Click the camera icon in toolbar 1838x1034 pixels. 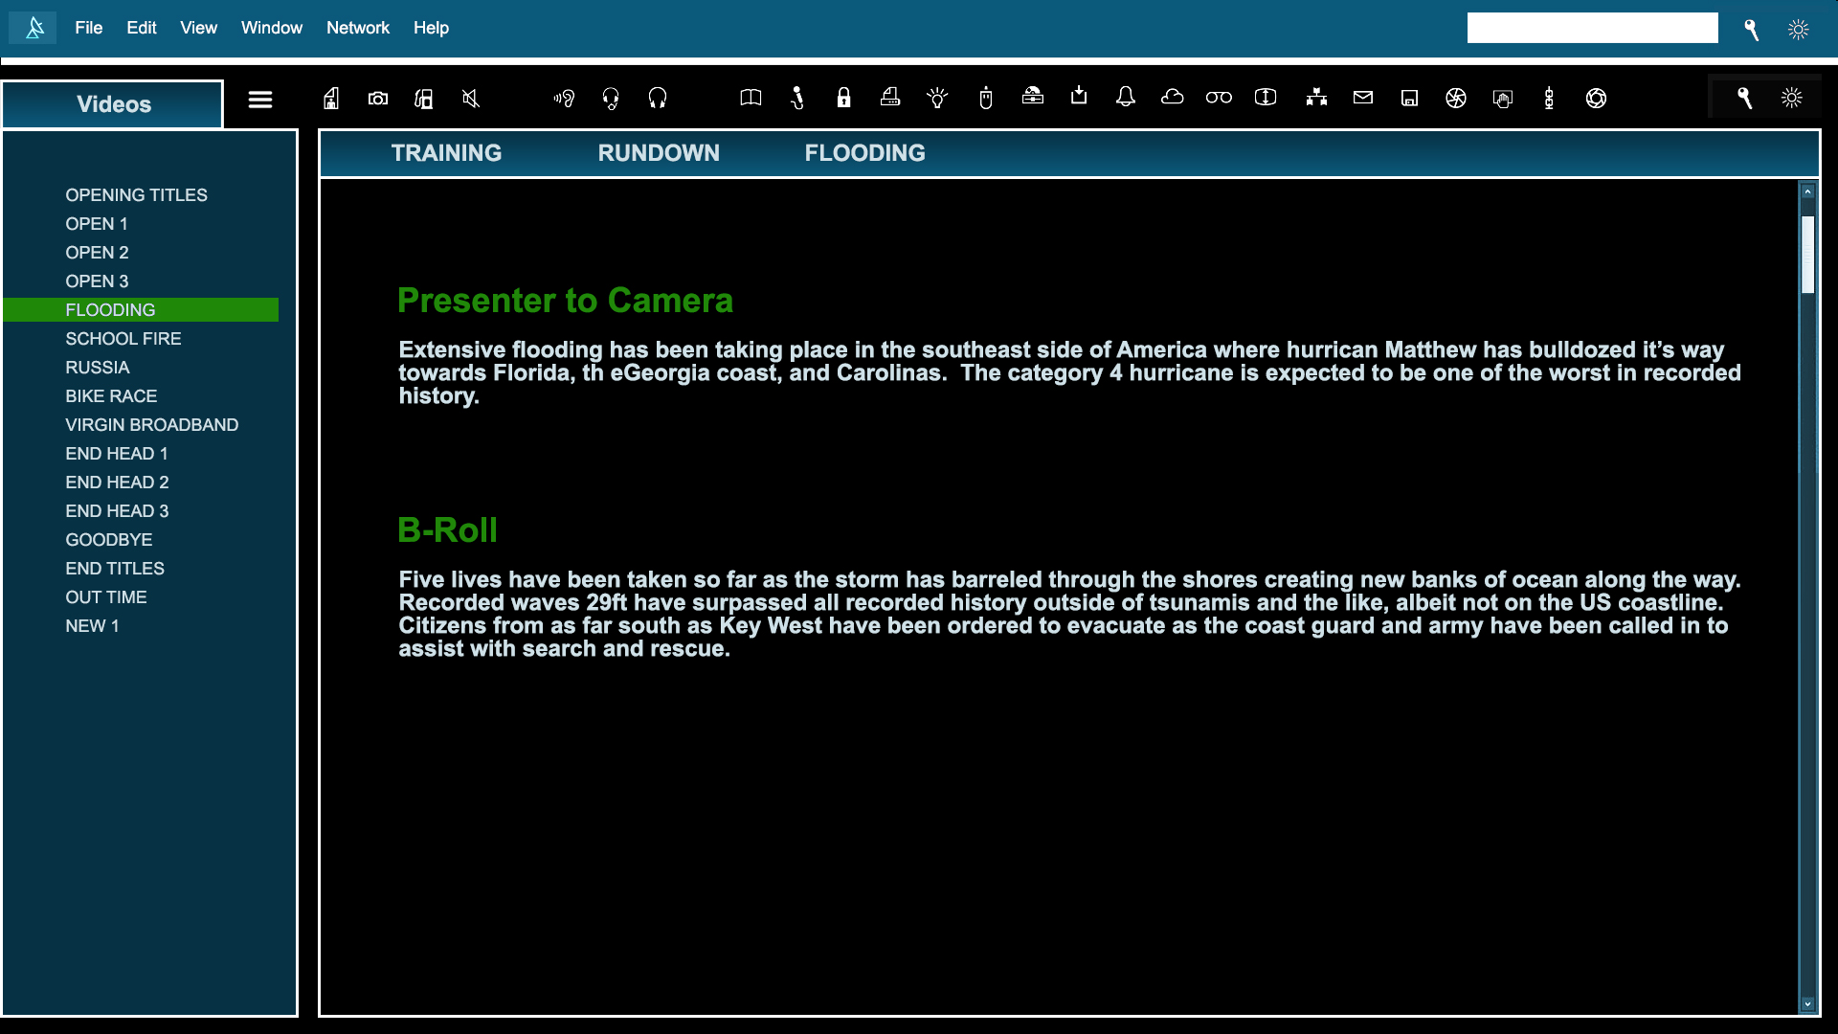378,99
